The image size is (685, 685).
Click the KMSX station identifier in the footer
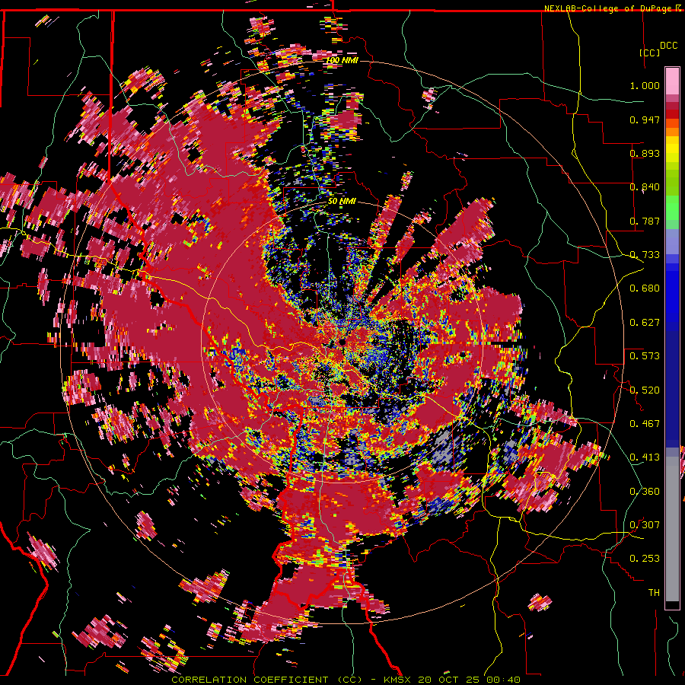point(398,680)
